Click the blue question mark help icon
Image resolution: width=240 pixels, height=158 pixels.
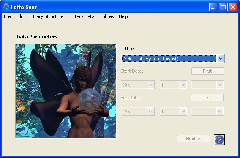click(219, 140)
